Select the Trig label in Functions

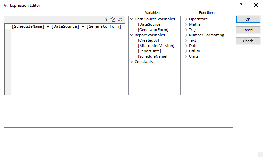click(192, 30)
